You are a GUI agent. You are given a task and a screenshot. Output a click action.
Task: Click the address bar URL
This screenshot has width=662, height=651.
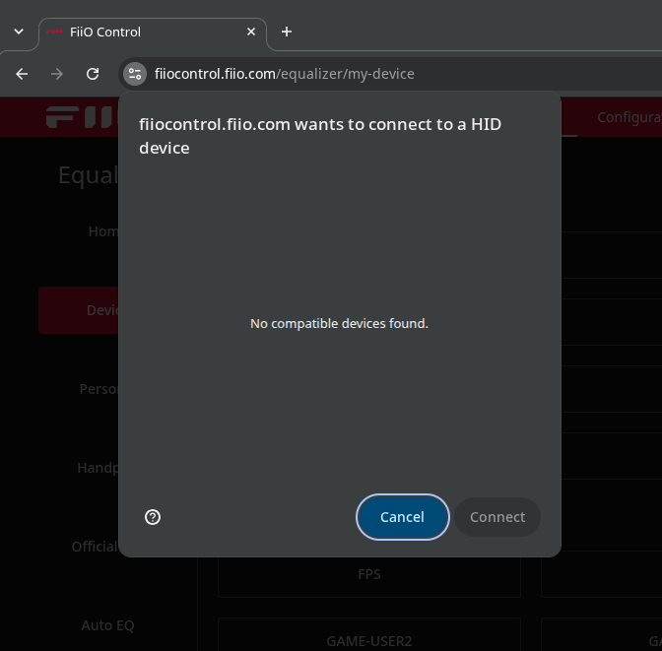click(284, 74)
